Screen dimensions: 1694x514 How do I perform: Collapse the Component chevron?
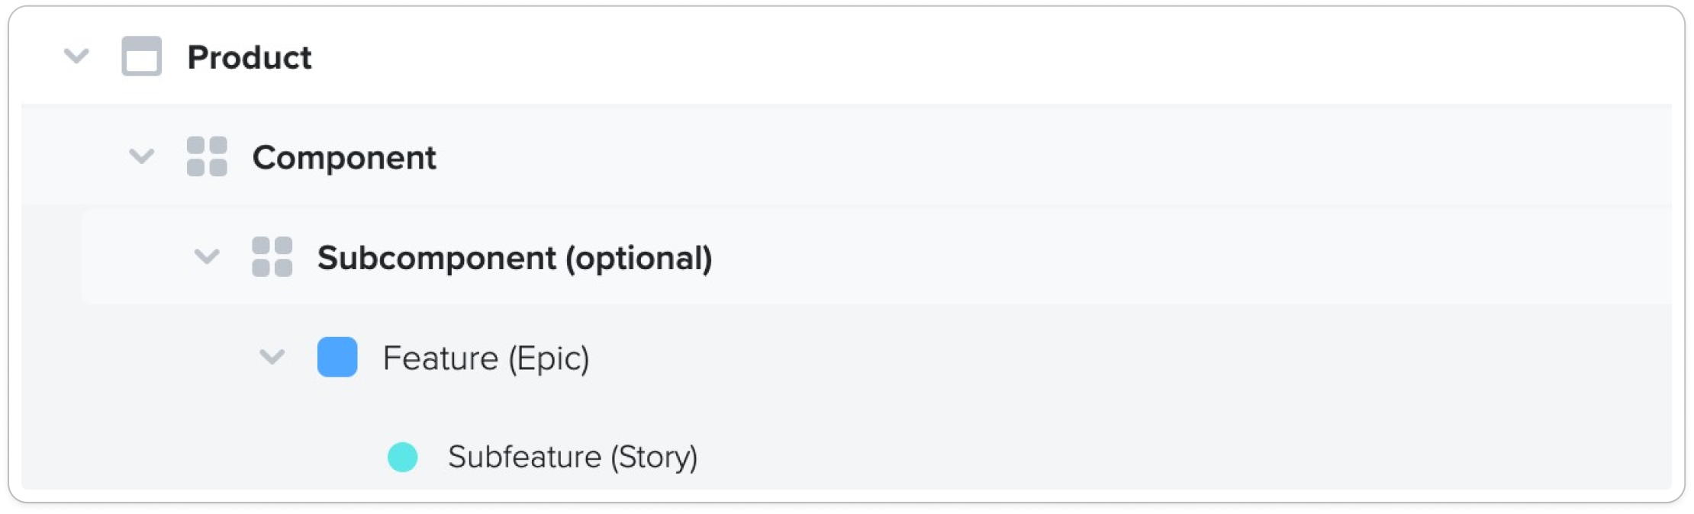point(142,156)
